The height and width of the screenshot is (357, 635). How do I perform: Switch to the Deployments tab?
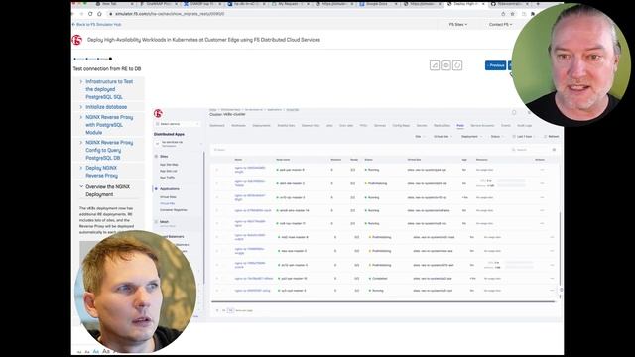[261, 126]
